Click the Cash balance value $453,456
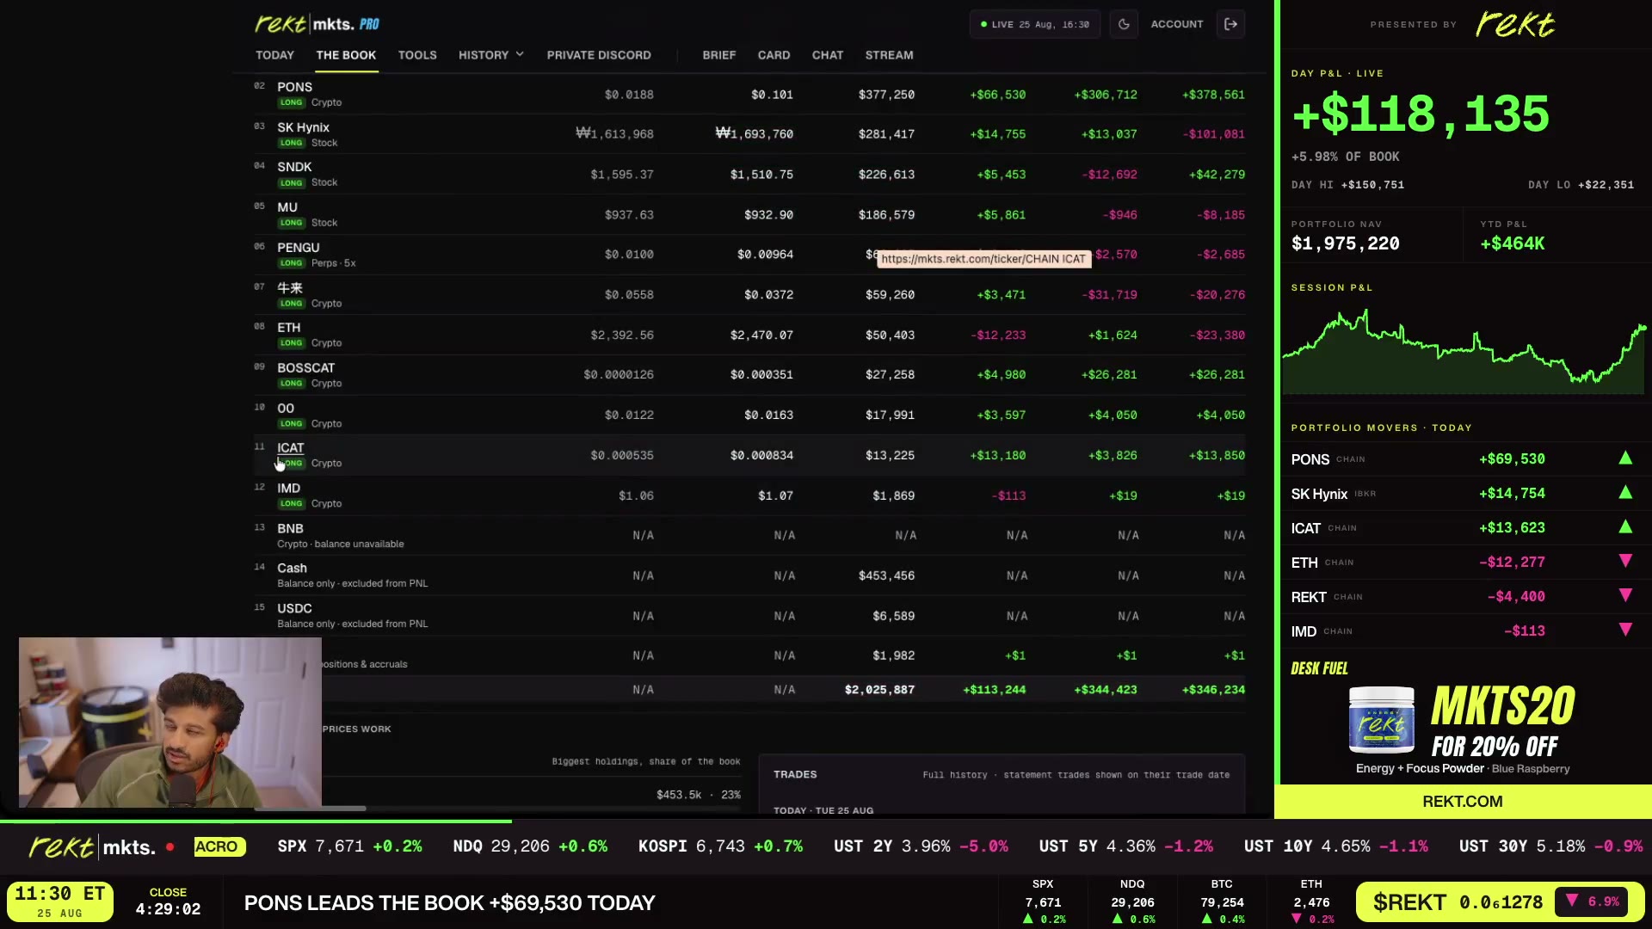 886,575
